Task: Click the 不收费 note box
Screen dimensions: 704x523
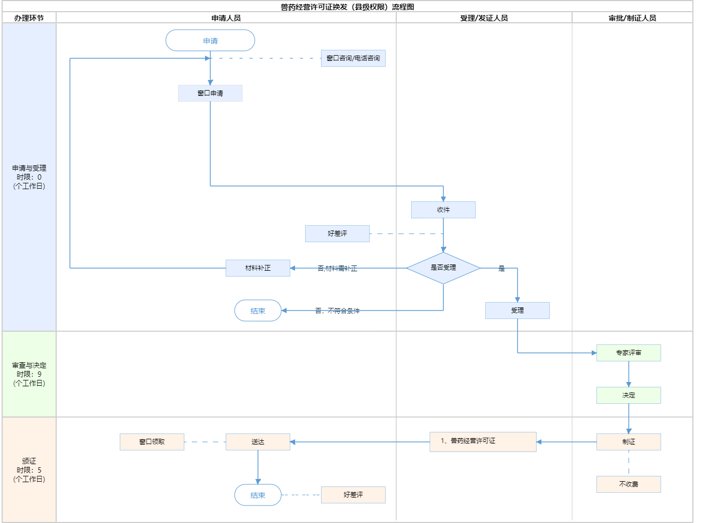Action: [628, 484]
